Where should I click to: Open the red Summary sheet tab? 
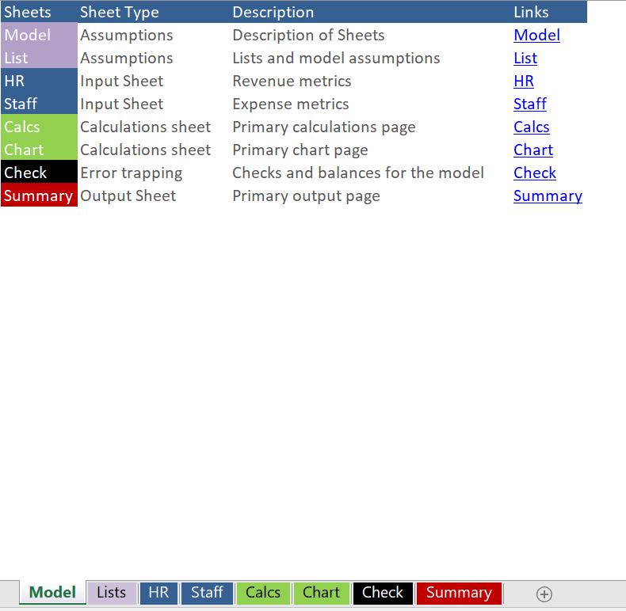[458, 593]
